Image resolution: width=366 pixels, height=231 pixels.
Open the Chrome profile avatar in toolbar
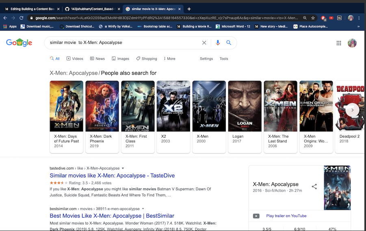[351, 18]
